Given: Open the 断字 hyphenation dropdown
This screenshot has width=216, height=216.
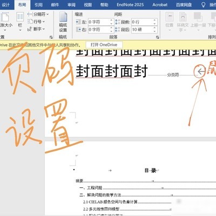Looking at the screenshot, I should pos(36,29).
